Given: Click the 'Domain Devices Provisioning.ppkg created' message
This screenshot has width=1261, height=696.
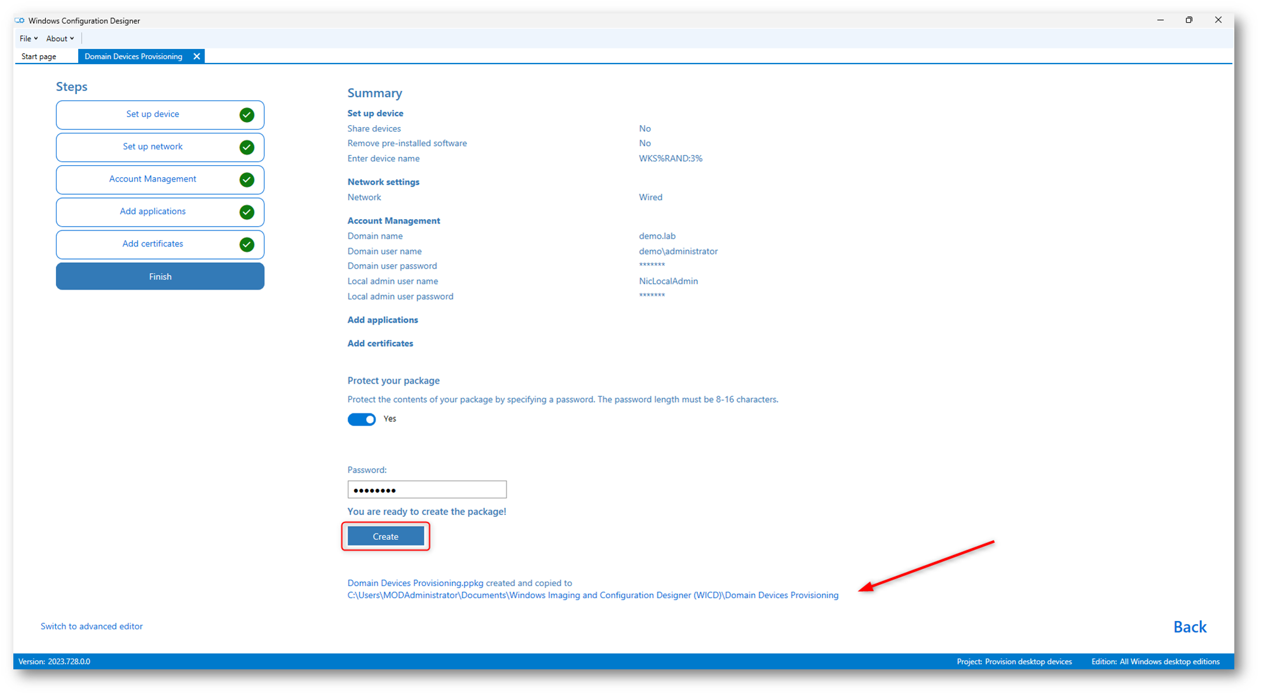Looking at the screenshot, I should pyautogui.click(x=460, y=583).
